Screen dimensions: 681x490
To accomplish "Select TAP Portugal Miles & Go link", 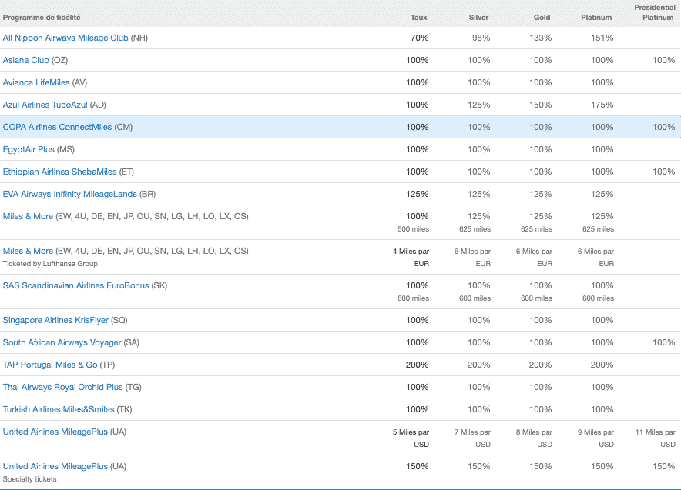I will 50,365.
